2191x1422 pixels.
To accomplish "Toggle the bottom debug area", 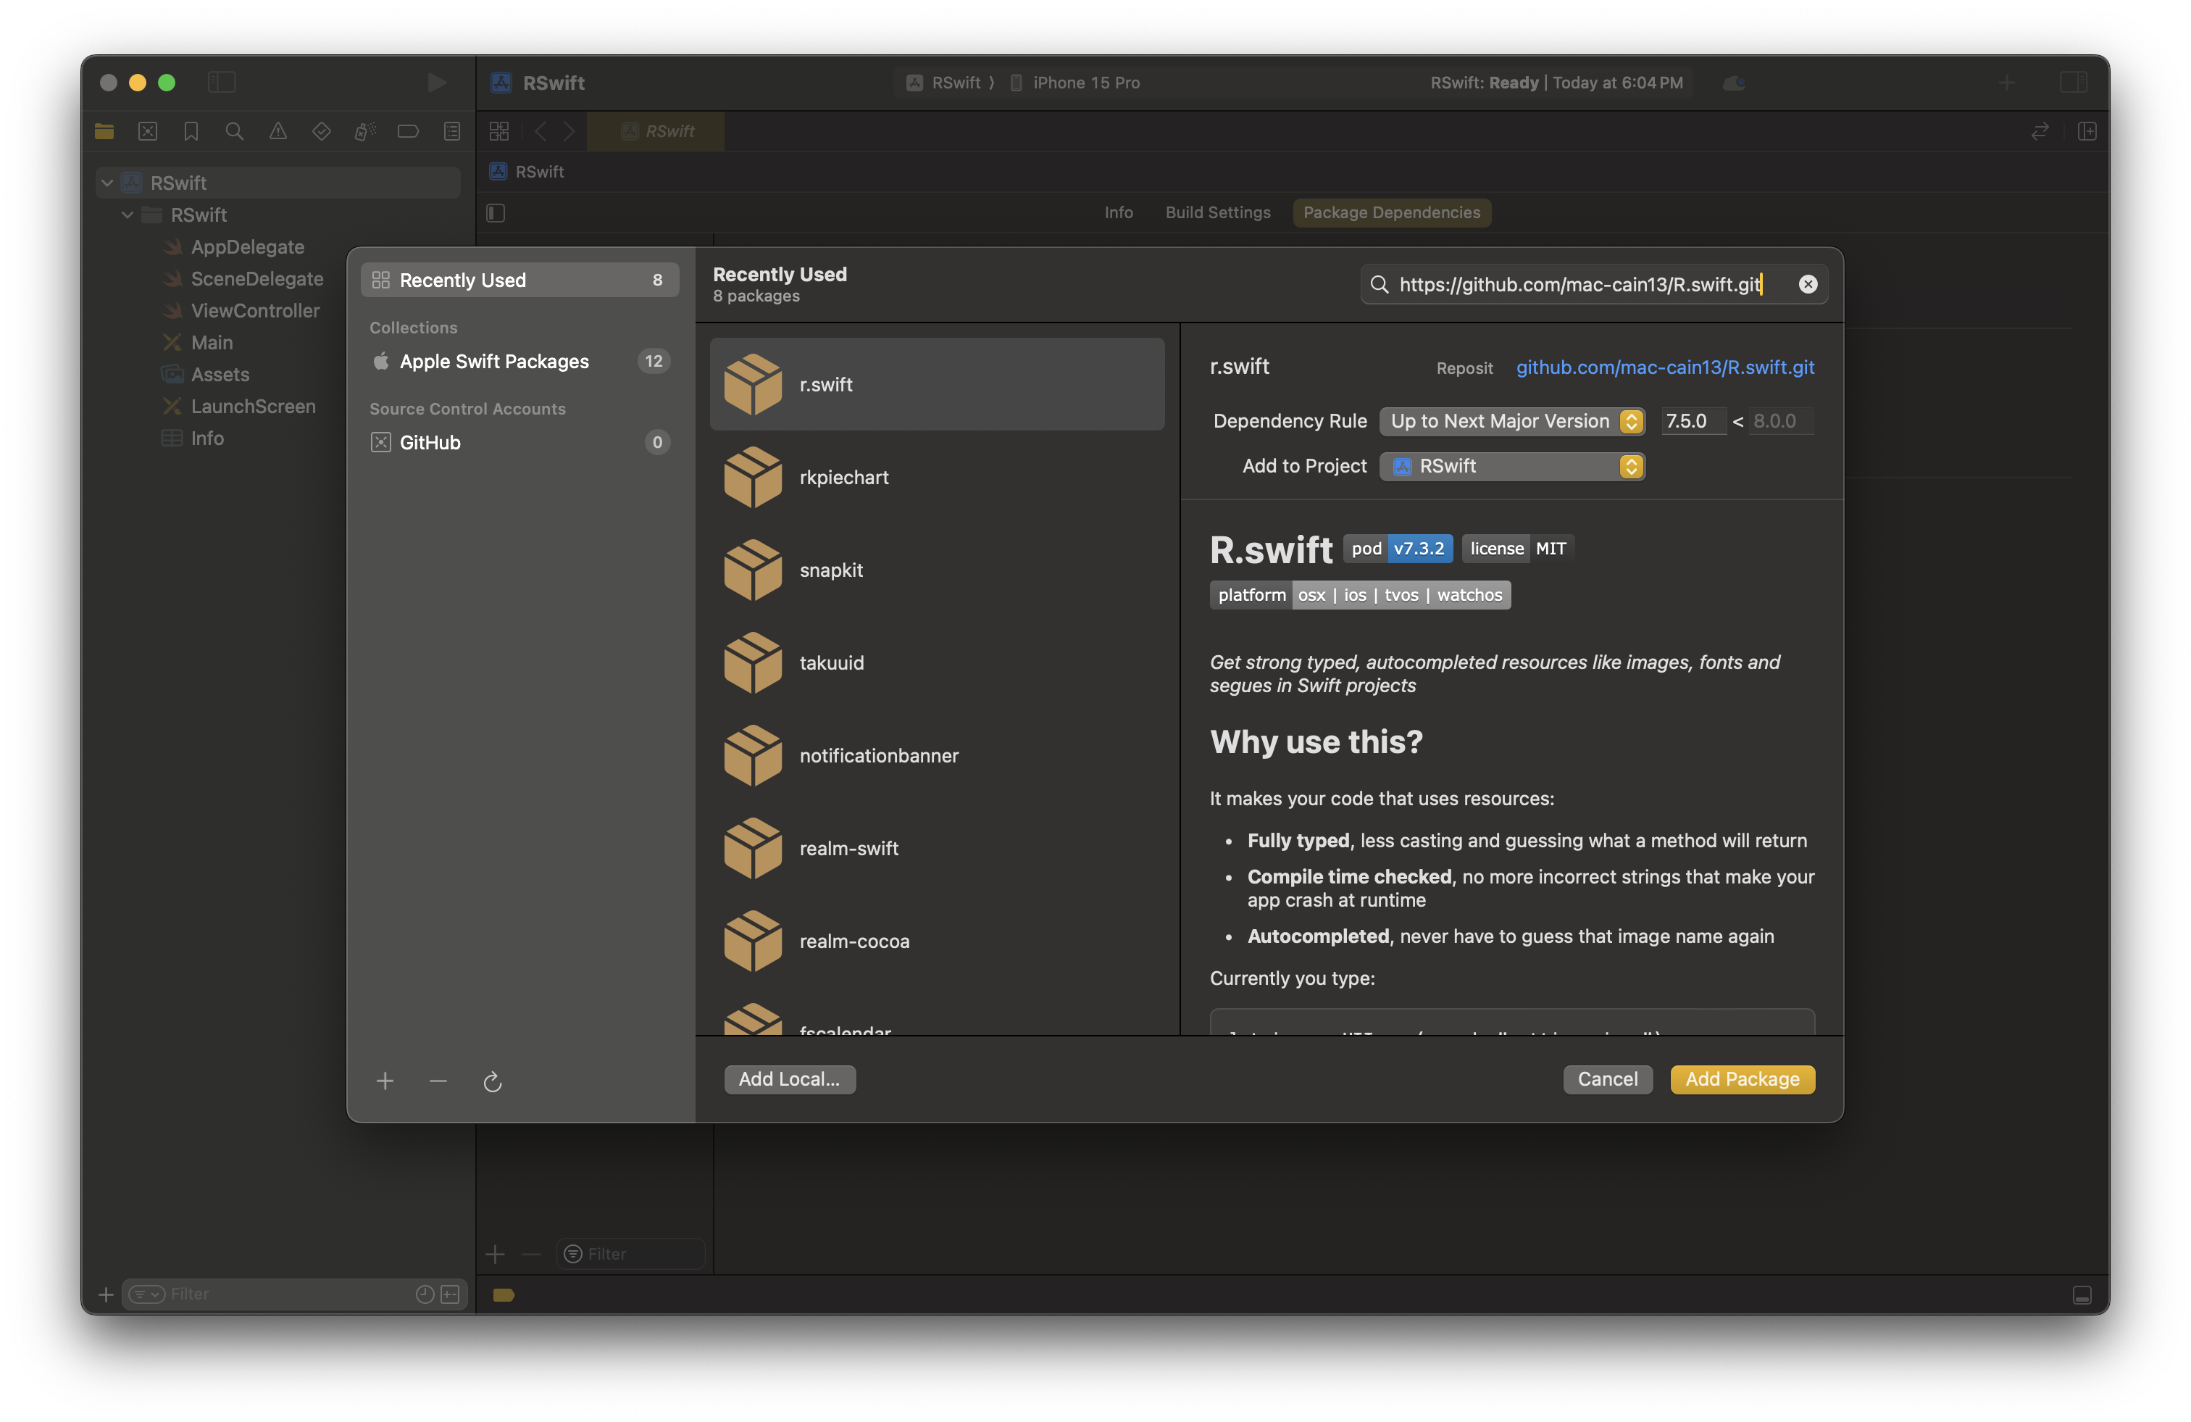I will coord(2082,1295).
